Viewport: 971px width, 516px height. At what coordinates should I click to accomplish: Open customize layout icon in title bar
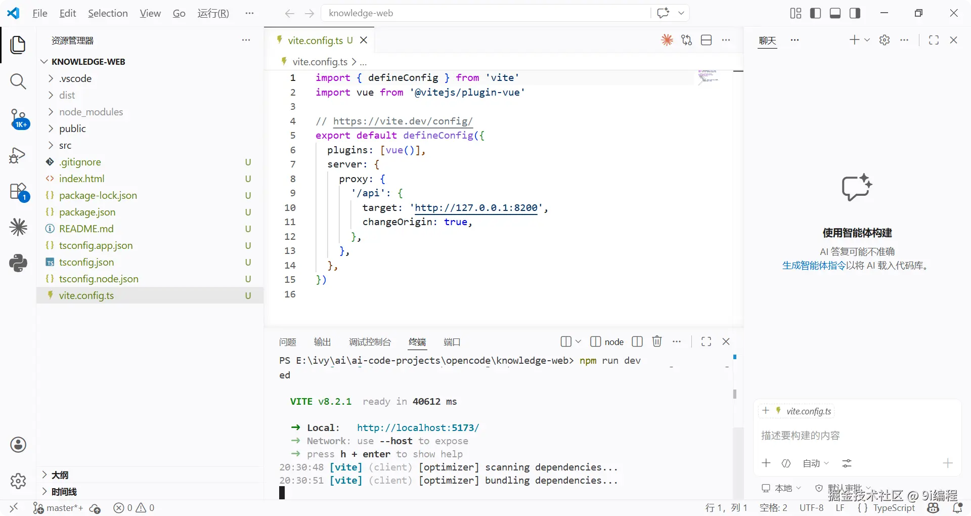pos(796,13)
